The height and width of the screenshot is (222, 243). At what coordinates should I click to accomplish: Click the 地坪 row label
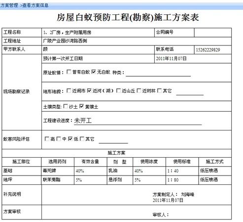[8, 179]
